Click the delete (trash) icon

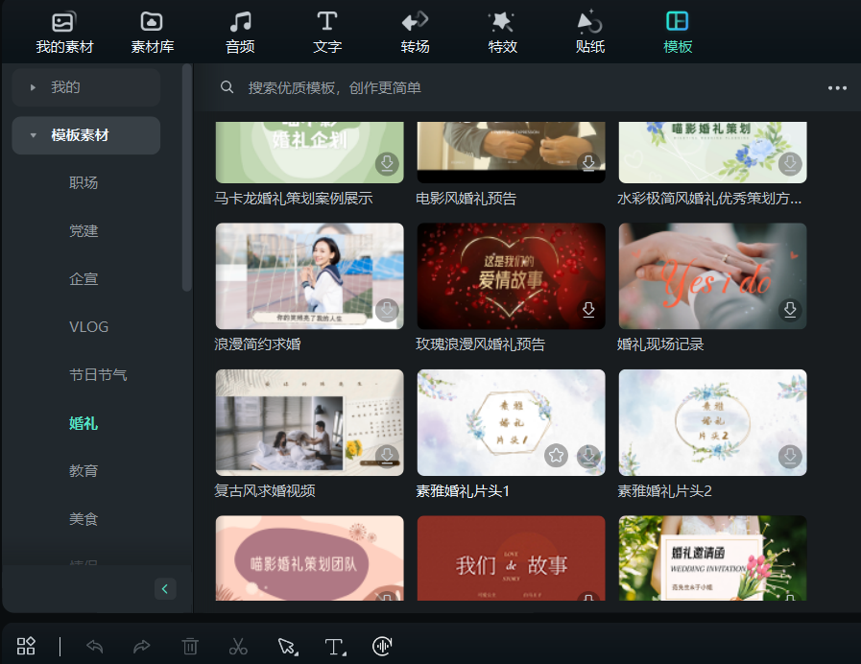pyautogui.click(x=190, y=646)
